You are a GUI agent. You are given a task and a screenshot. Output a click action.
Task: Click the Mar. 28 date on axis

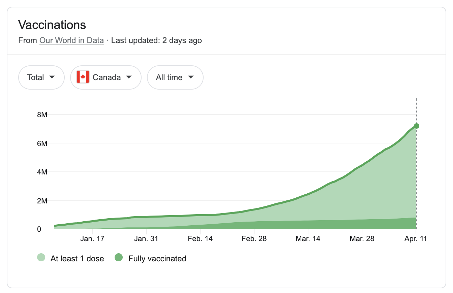362,239
